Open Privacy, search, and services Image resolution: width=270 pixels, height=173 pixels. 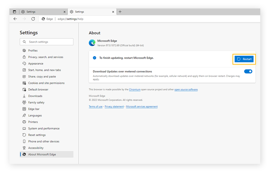(x=46, y=57)
